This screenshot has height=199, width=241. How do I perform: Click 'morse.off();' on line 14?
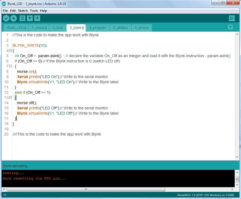click(27, 103)
